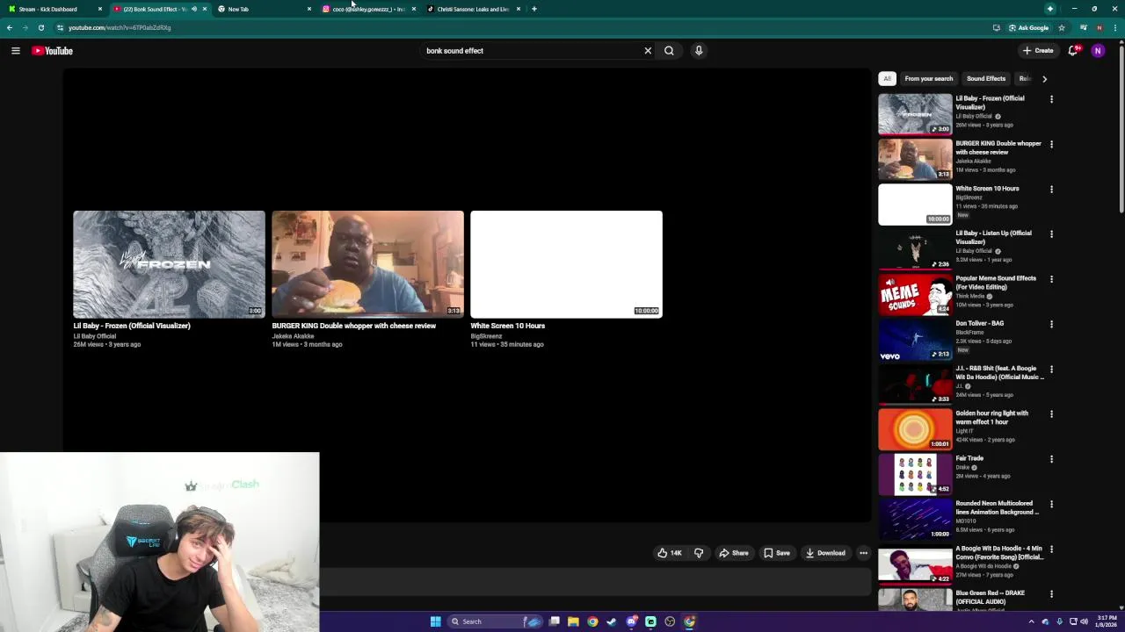Open options for sidebar BURGER KING Double whopper
Viewport: 1125px width, 632px height.
[x=1051, y=144]
